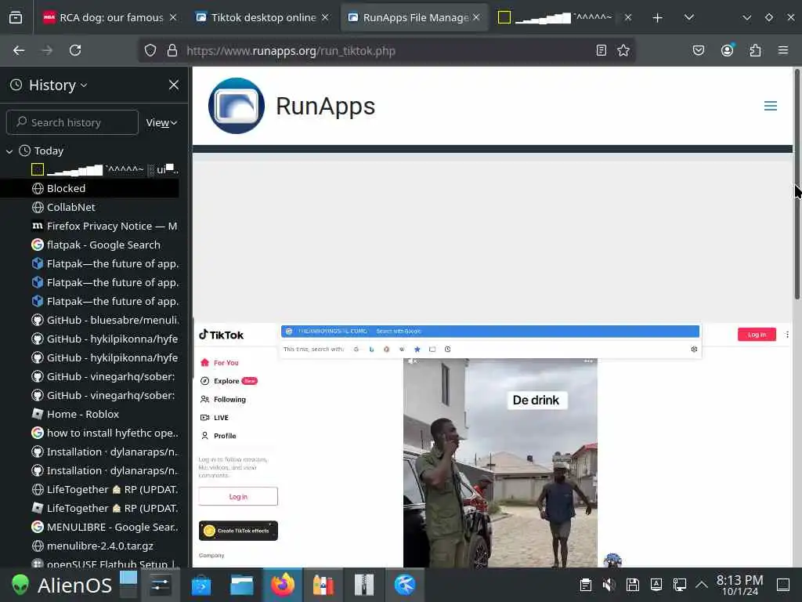802x602 pixels.
Task: Reload the current page
Action: (75, 50)
